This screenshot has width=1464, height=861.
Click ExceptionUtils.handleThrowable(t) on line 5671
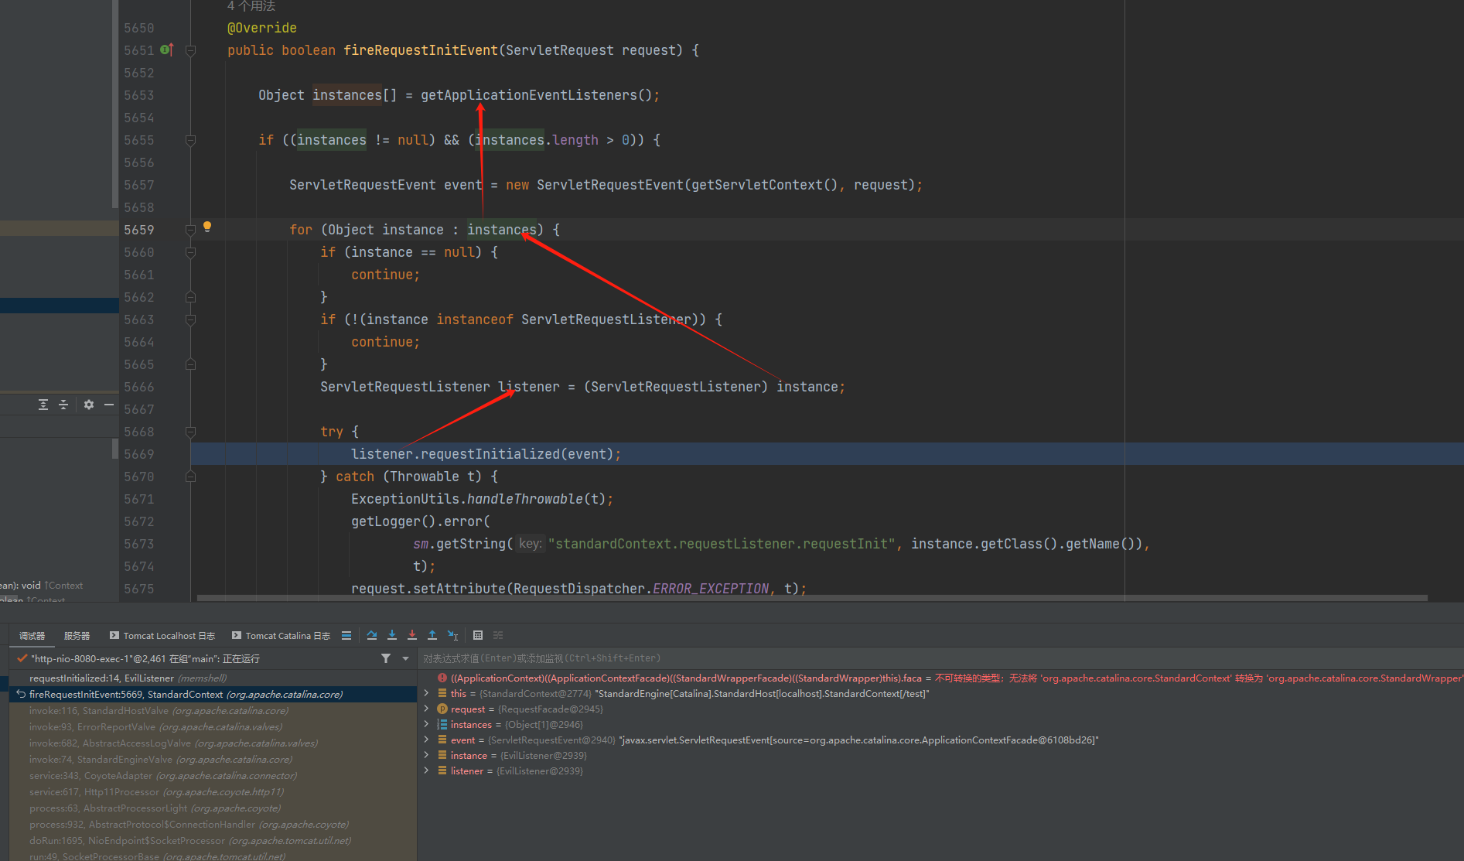(x=479, y=499)
